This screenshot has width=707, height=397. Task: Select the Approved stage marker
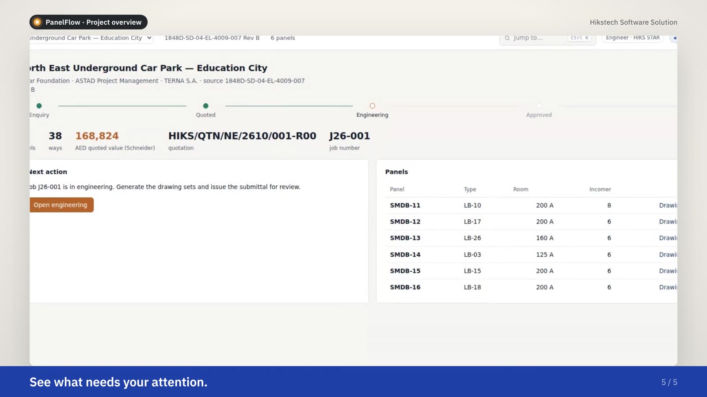539,106
